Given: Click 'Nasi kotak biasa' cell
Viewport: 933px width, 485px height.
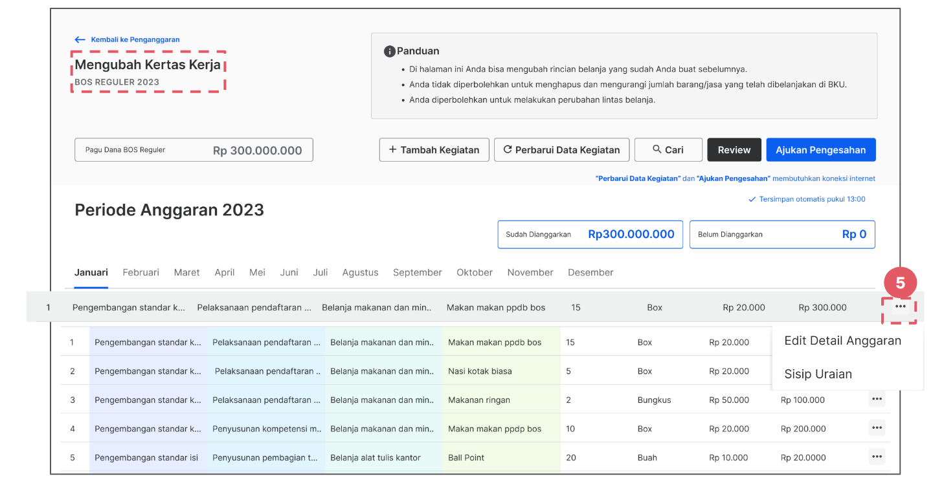Looking at the screenshot, I should pyautogui.click(x=501, y=371).
